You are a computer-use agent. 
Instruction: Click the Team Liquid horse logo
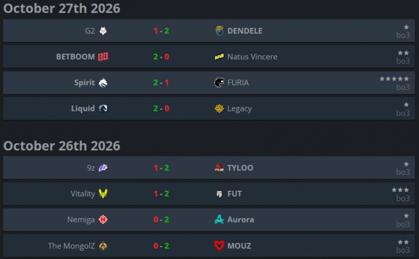point(103,109)
